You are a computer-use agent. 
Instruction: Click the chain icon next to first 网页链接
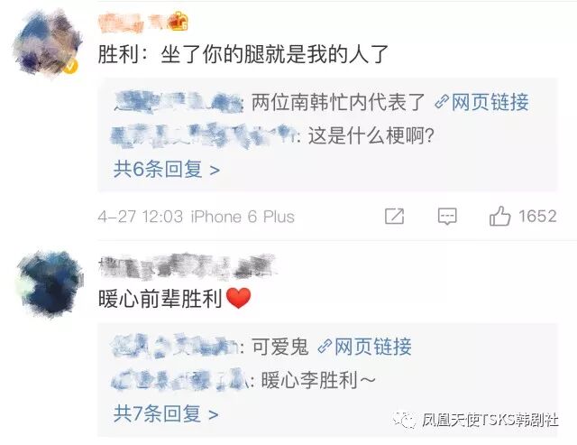tap(442, 102)
